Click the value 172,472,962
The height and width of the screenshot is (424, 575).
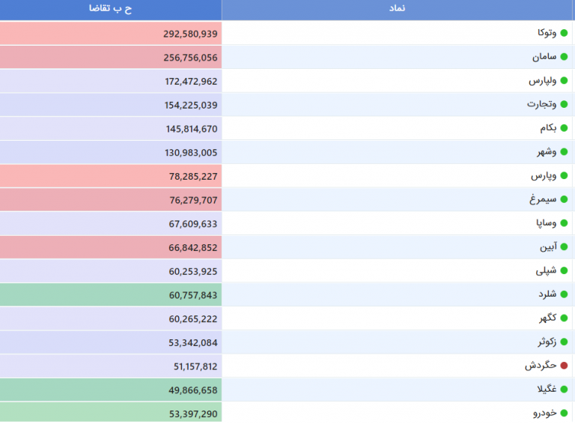[191, 82]
